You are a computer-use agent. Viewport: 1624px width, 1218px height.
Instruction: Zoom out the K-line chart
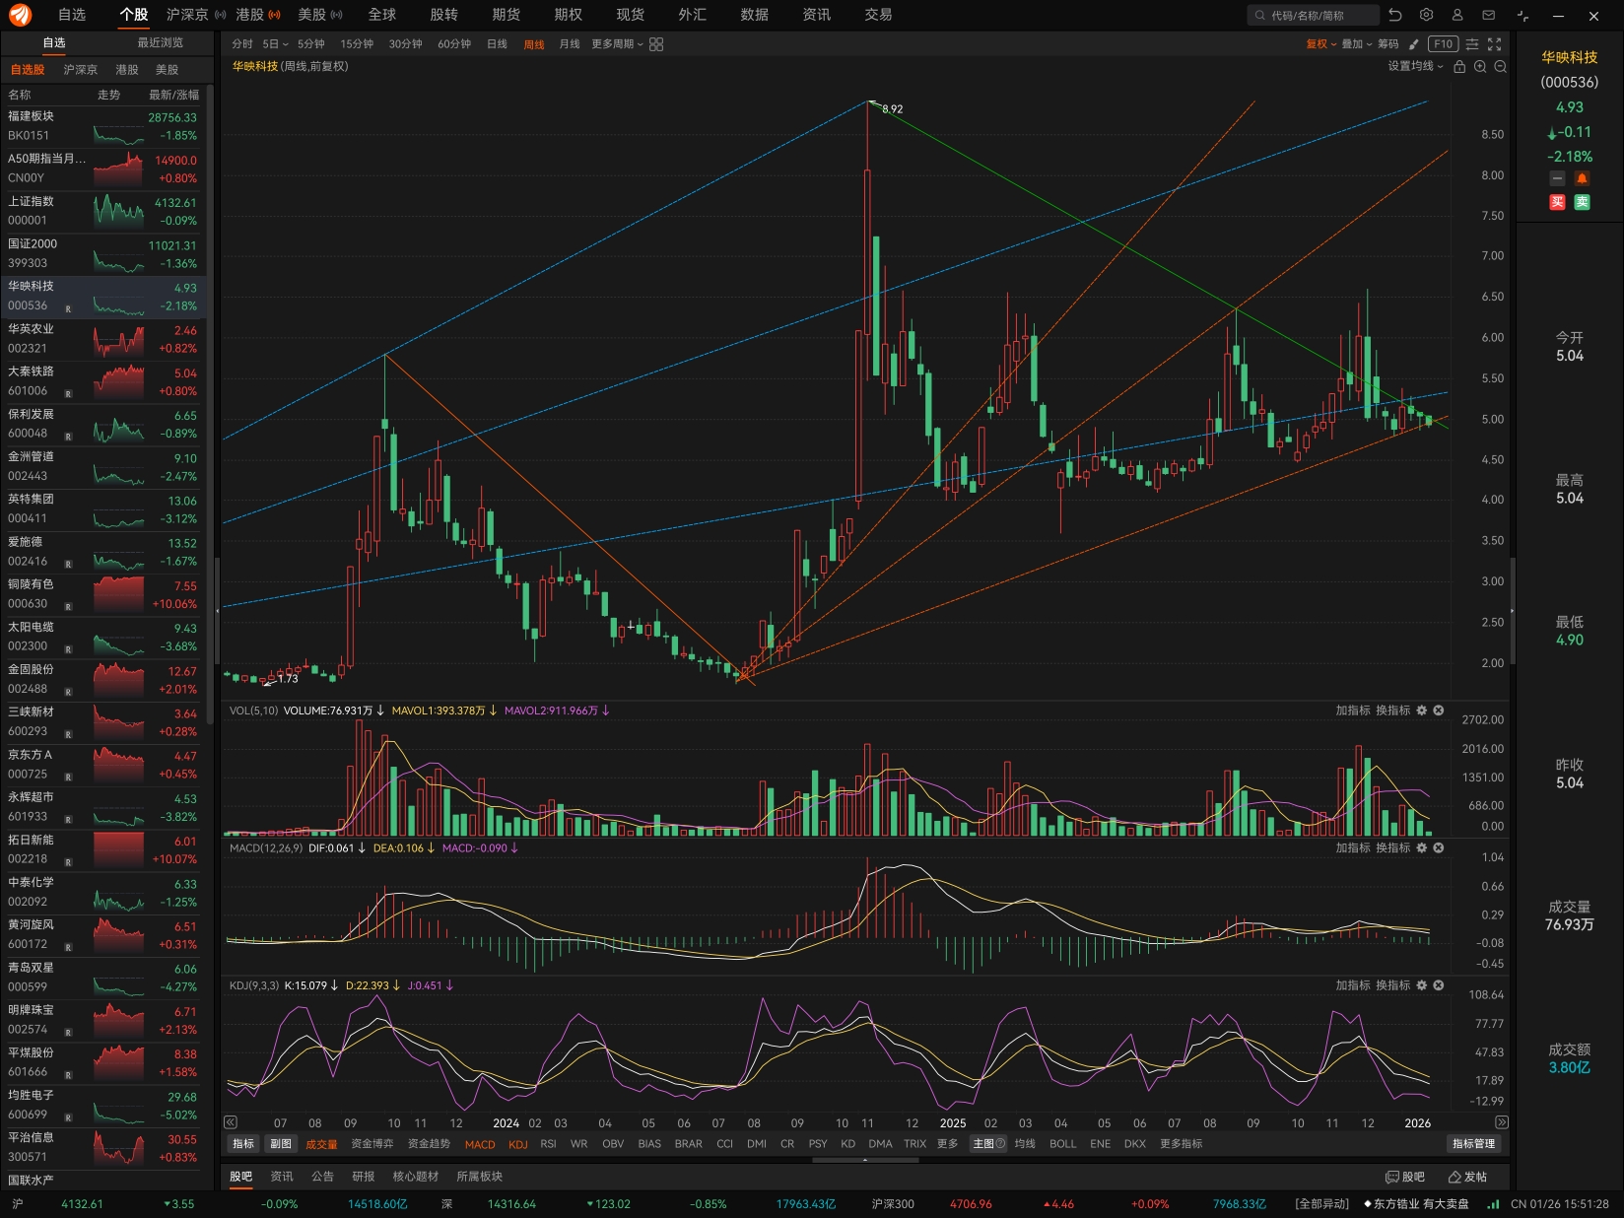1501,67
